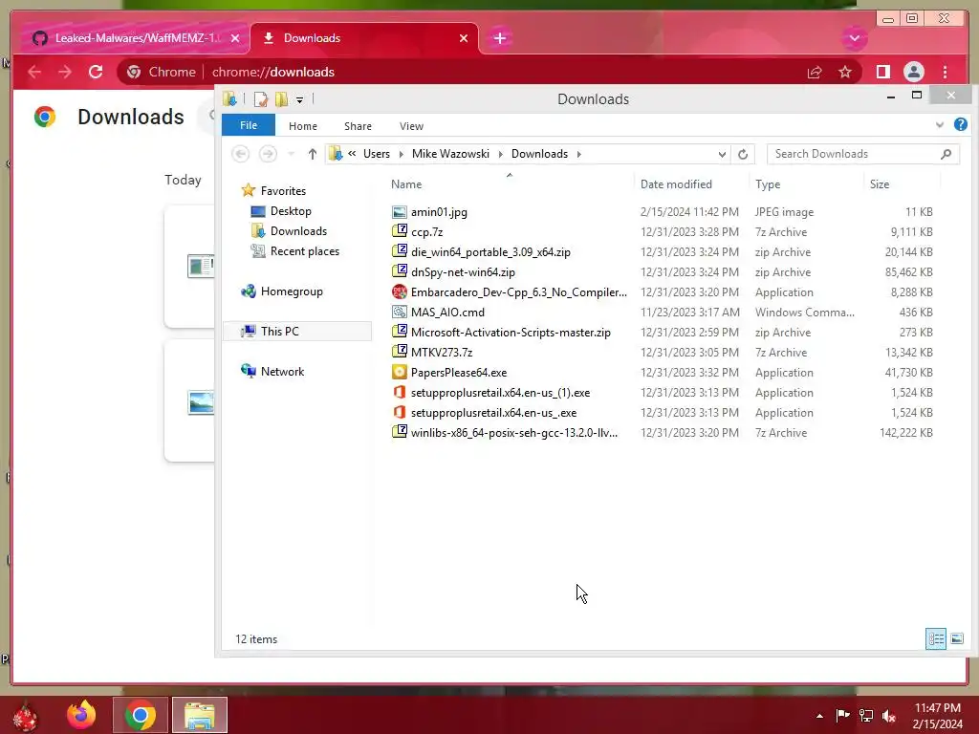Expand breadcrumb arrow after Users
Image resolution: width=979 pixels, height=734 pixels.
(401, 154)
